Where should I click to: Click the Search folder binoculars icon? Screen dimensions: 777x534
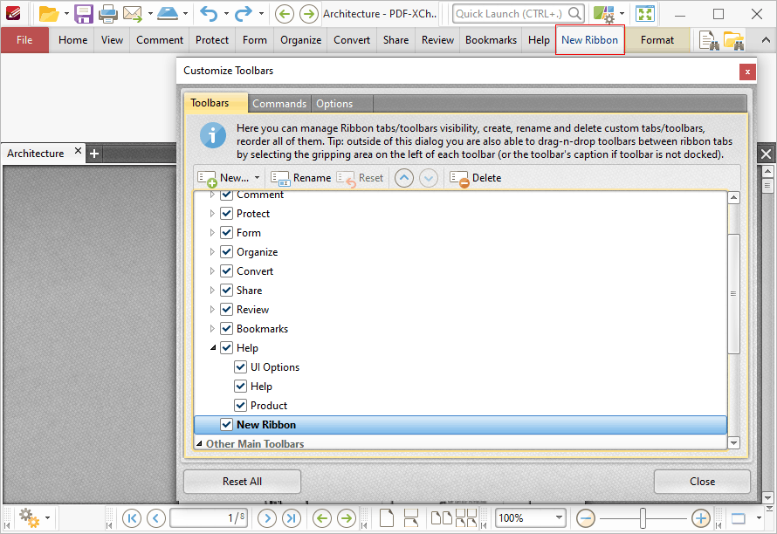point(733,40)
